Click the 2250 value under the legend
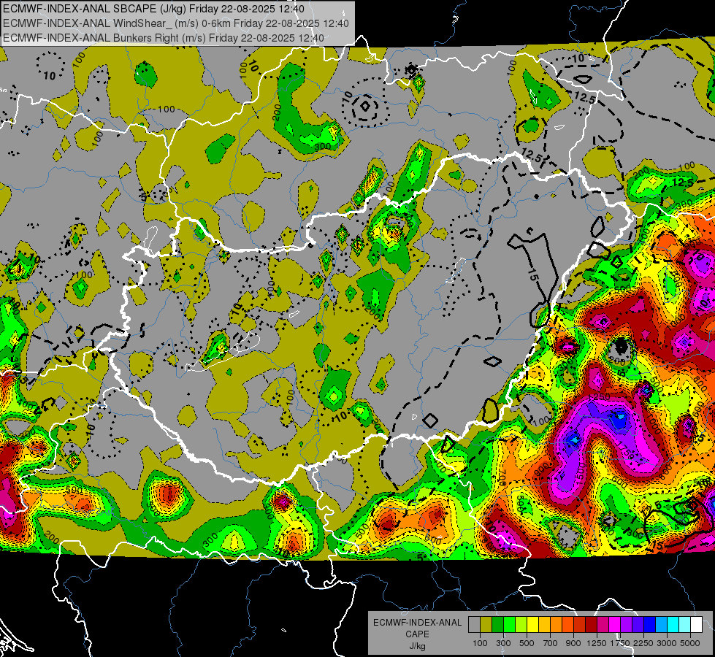 coord(643,643)
